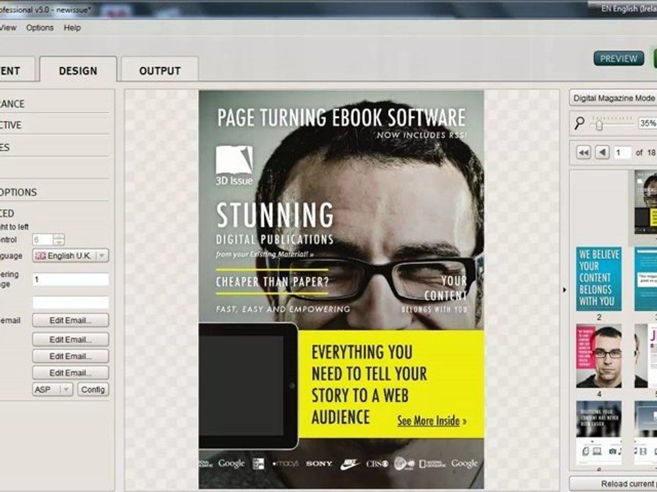Click 'NOW INCLUDES RSS!' text on cover

pos(421,135)
